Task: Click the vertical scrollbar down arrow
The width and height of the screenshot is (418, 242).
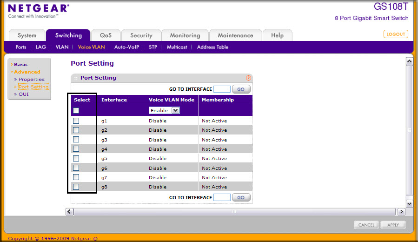Action: (x=409, y=203)
